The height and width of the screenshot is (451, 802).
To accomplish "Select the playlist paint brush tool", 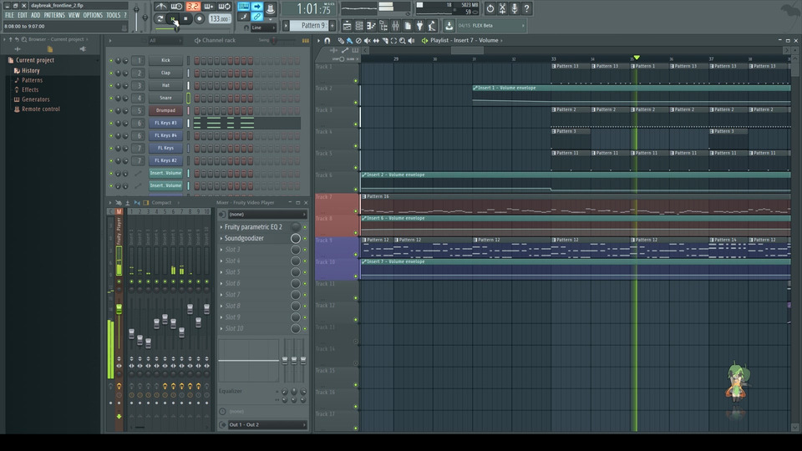I will tap(350, 40).
